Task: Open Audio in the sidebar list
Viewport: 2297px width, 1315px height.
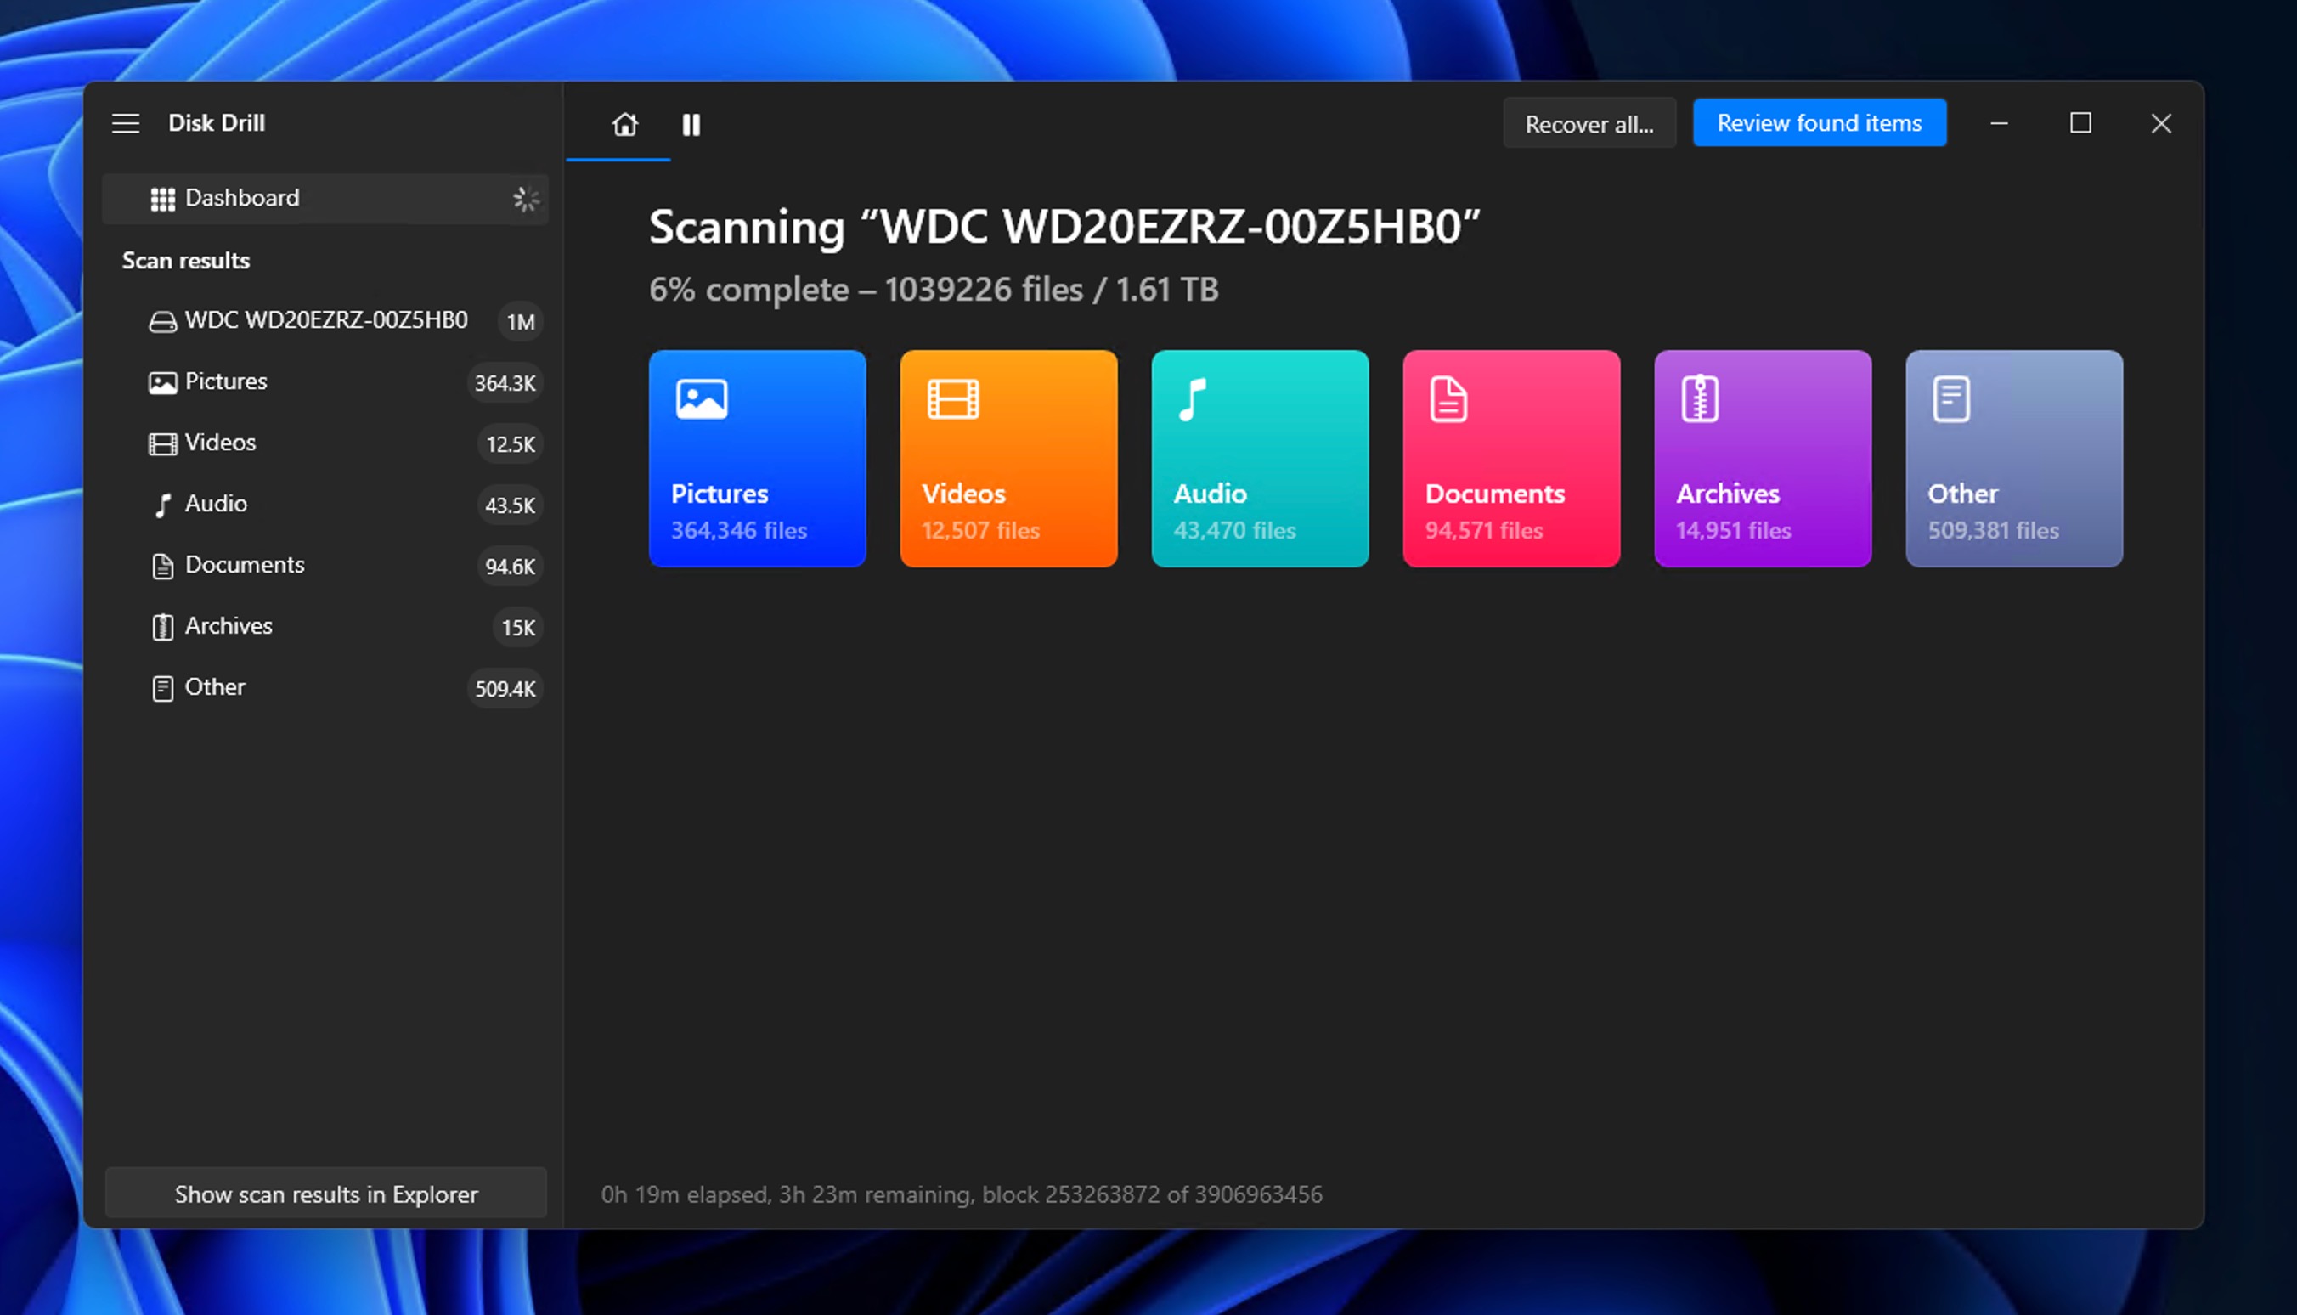Action: (x=325, y=504)
